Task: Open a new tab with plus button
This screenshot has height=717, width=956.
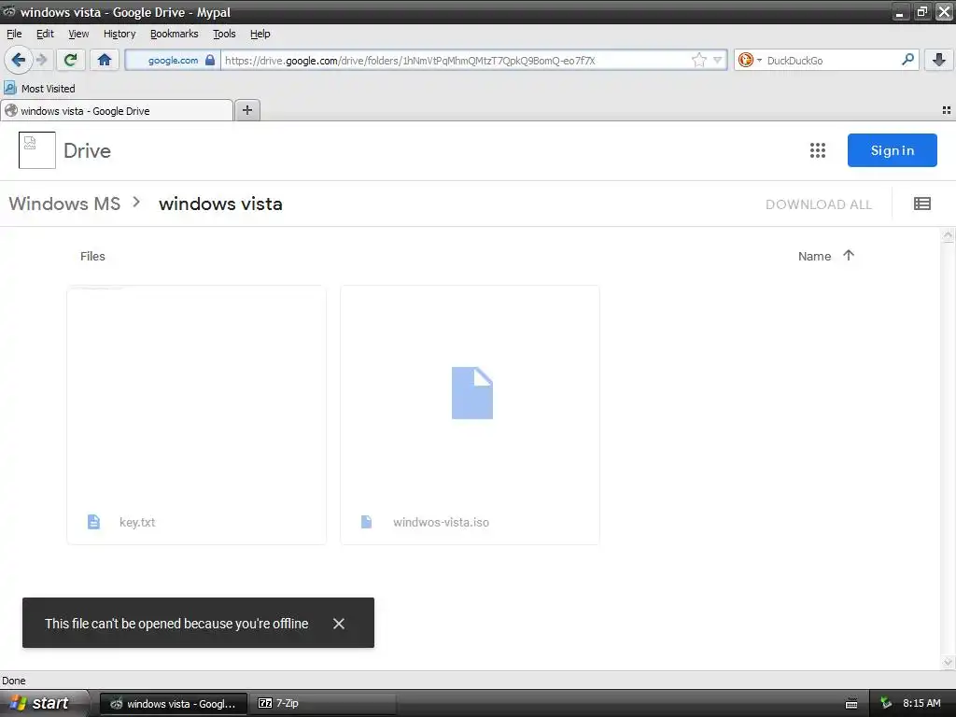Action: [246, 110]
